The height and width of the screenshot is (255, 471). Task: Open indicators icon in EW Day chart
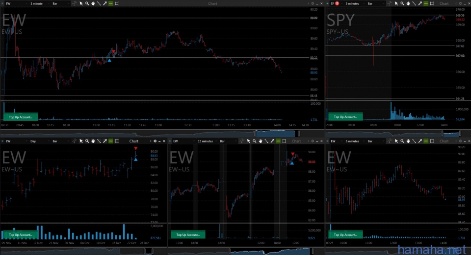coord(74,141)
